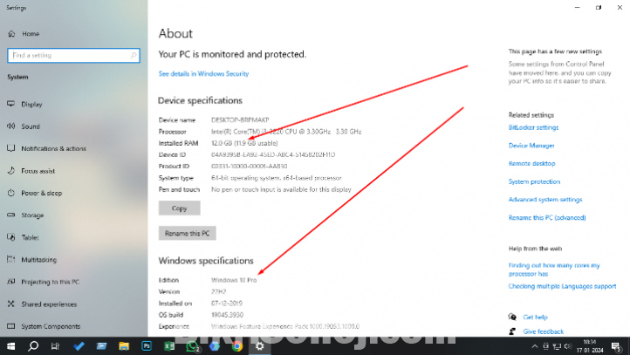Viewport: 630px width, 355px height.
Task: Click the Focus assist moon icon
Action: click(x=10, y=171)
